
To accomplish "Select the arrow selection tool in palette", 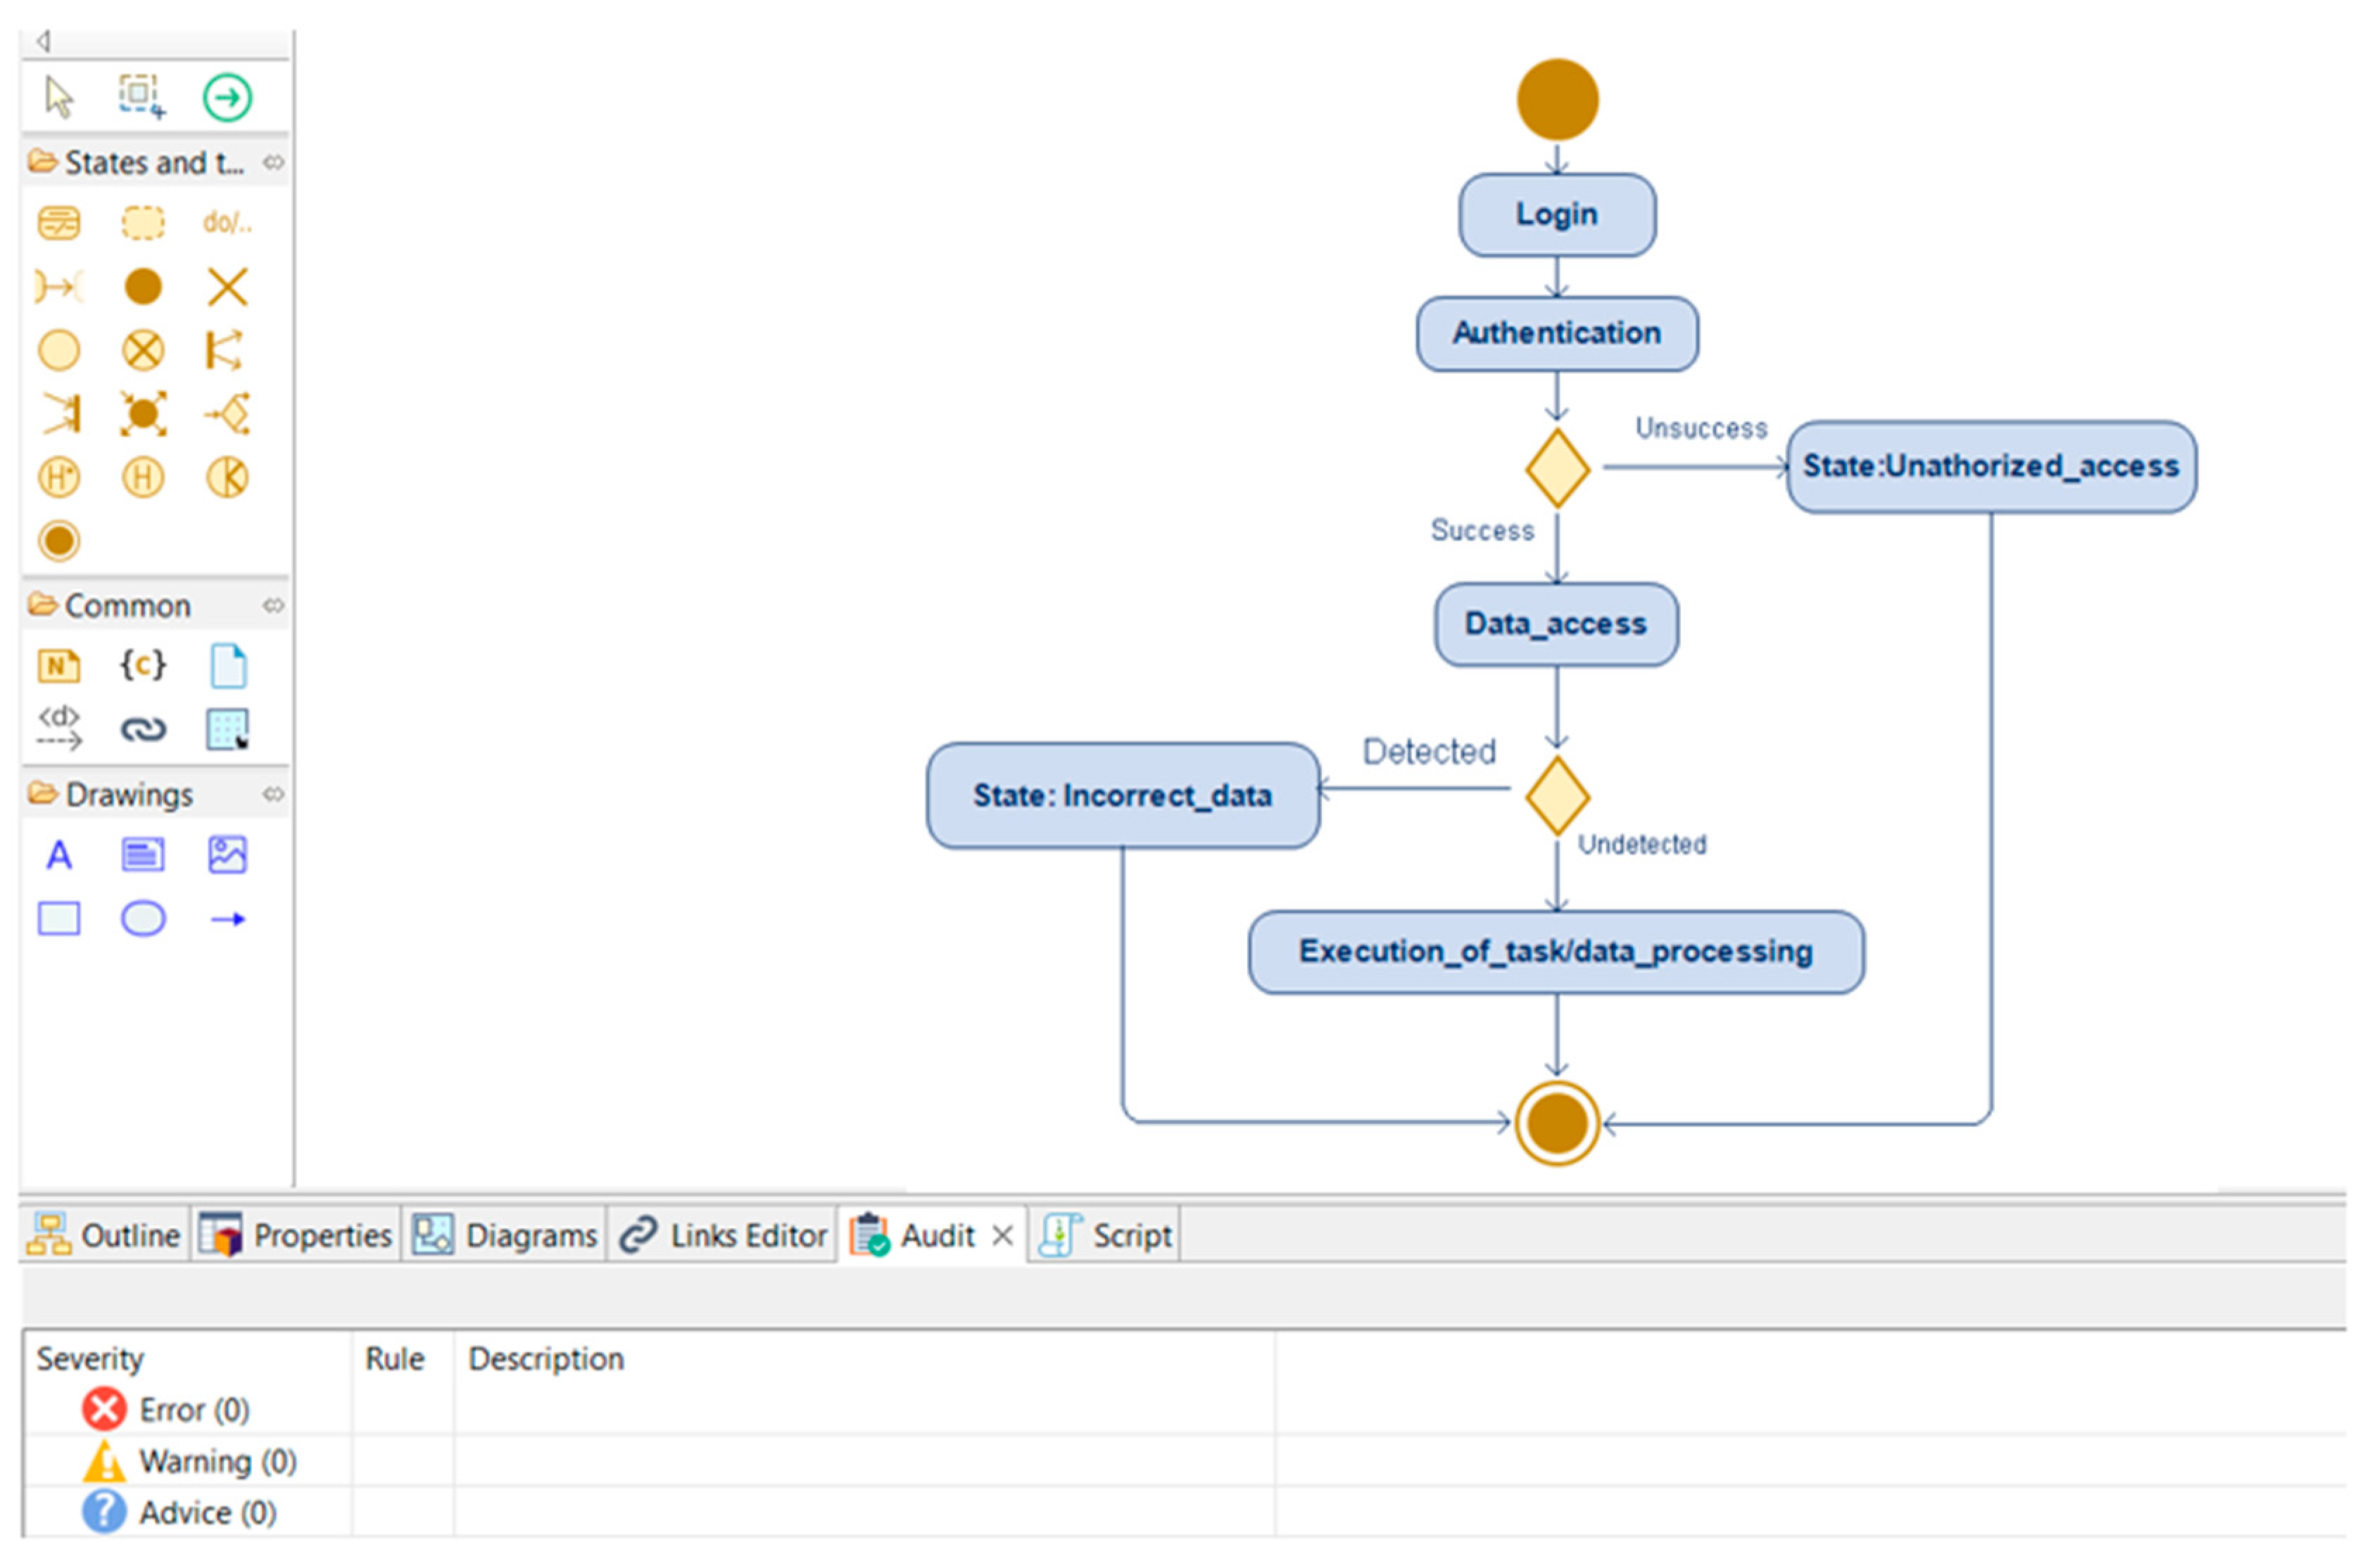I will coord(58,97).
